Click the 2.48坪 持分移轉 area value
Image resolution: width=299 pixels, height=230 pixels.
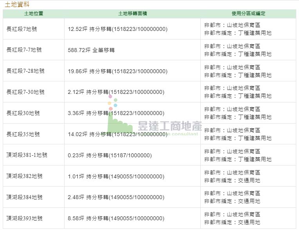(116, 198)
